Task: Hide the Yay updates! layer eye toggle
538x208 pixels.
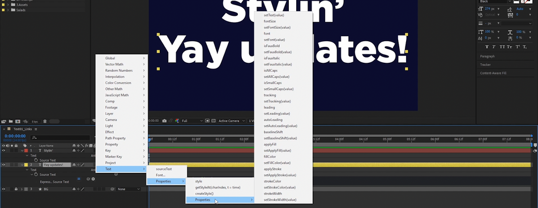Action: tap(3, 165)
